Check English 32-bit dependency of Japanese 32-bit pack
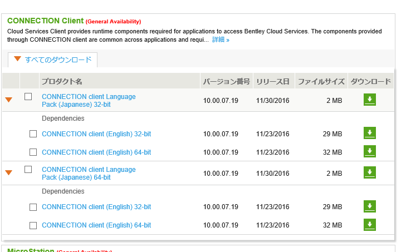This screenshot has height=252, width=406. (33, 134)
